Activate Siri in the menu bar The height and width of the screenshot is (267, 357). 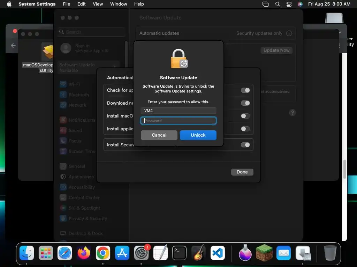point(300,4)
